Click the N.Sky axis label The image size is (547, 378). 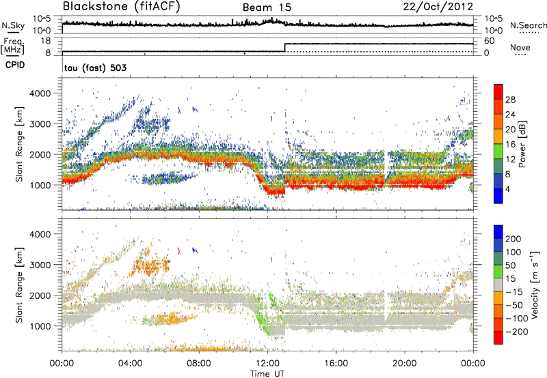click(x=13, y=25)
